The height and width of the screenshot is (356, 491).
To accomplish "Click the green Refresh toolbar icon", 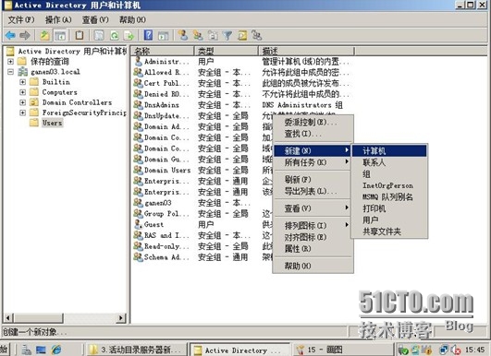I will tap(114, 36).
